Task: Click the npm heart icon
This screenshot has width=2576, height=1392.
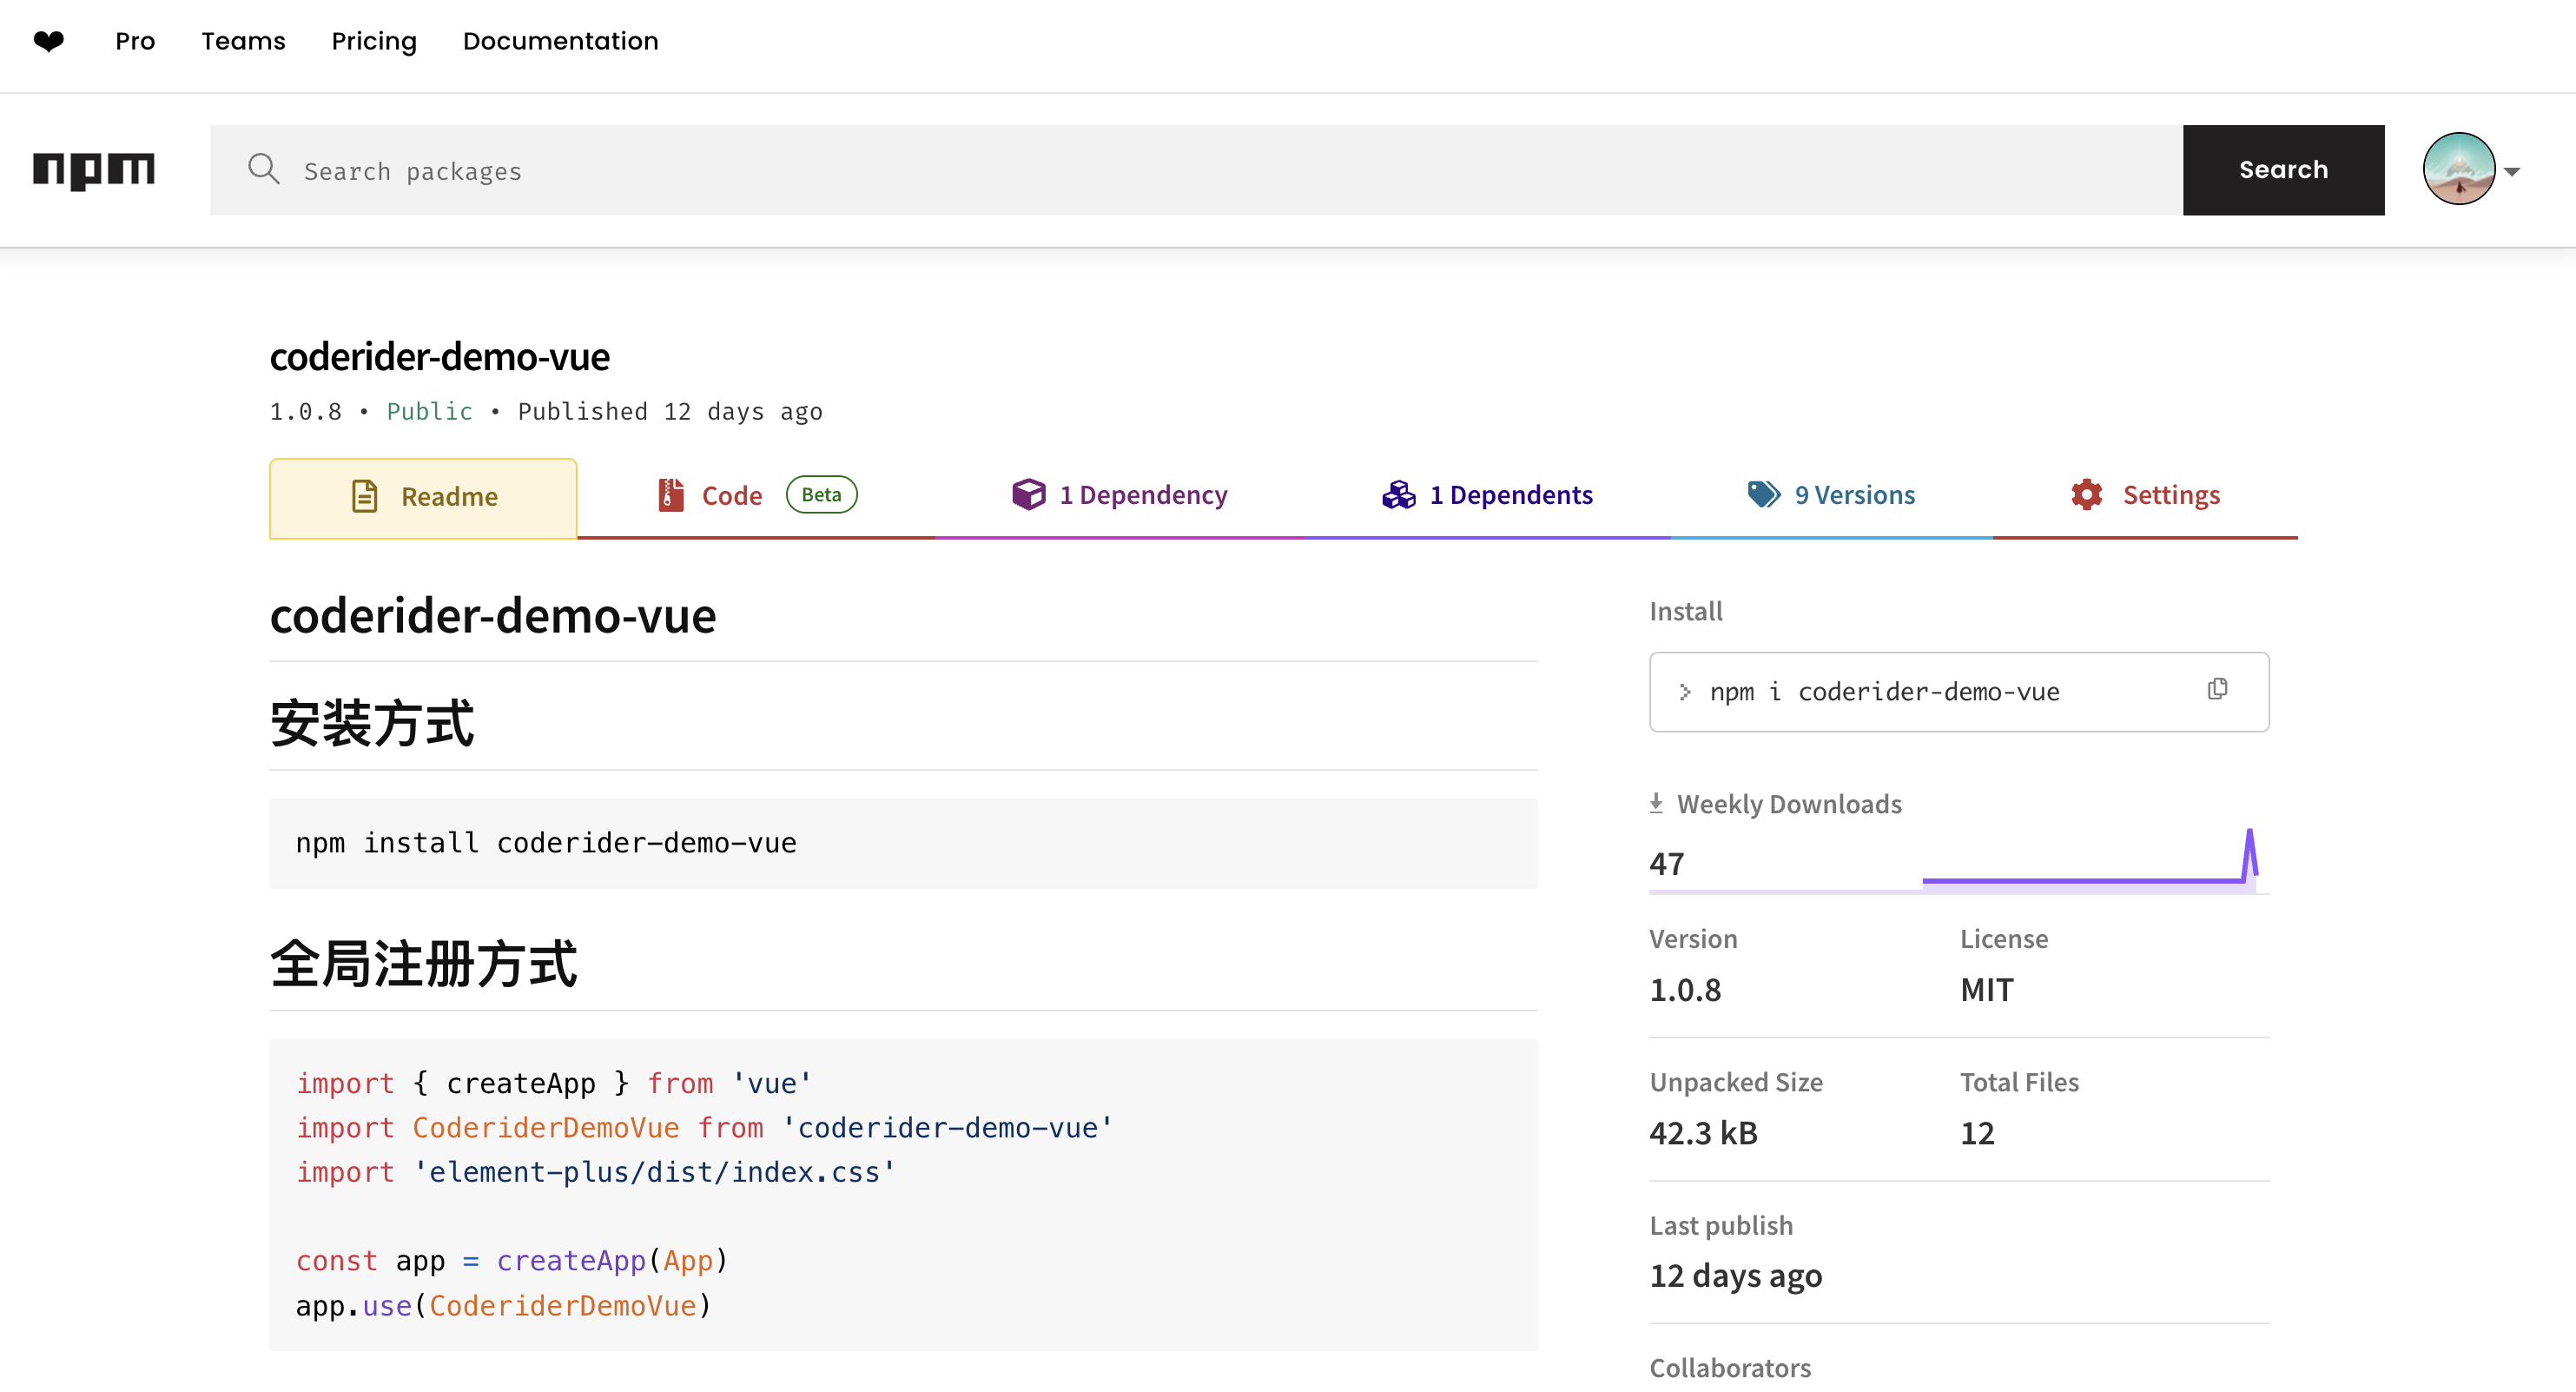Action: tap(48, 41)
